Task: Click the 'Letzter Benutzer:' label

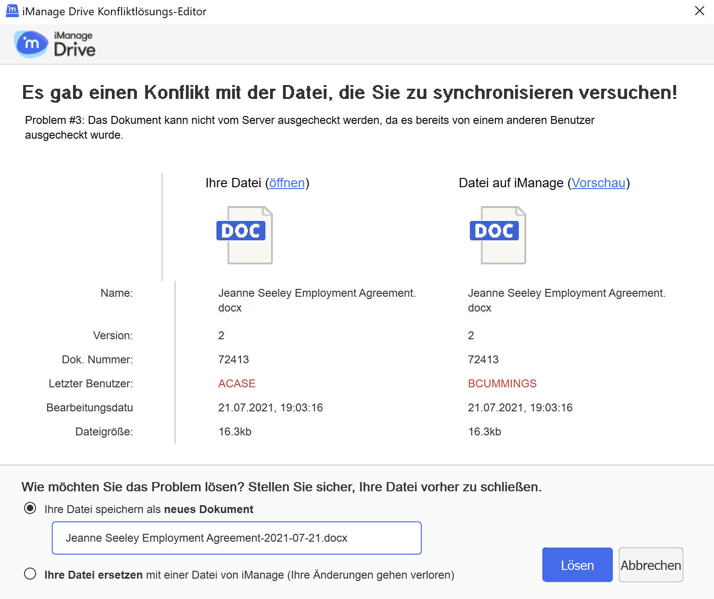Action: 91,384
